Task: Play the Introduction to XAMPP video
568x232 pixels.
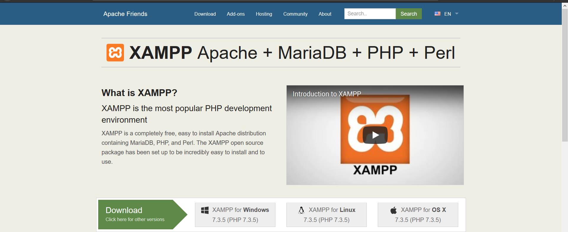Action: tap(375, 135)
